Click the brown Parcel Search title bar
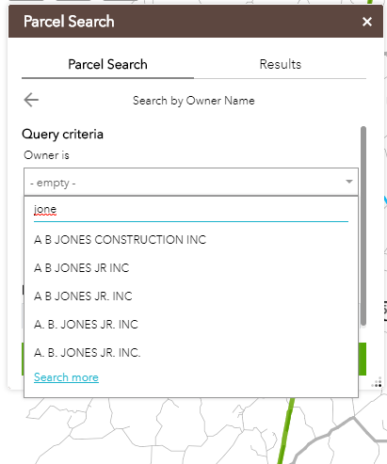This screenshot has height=464, width=387. [196, 22]
